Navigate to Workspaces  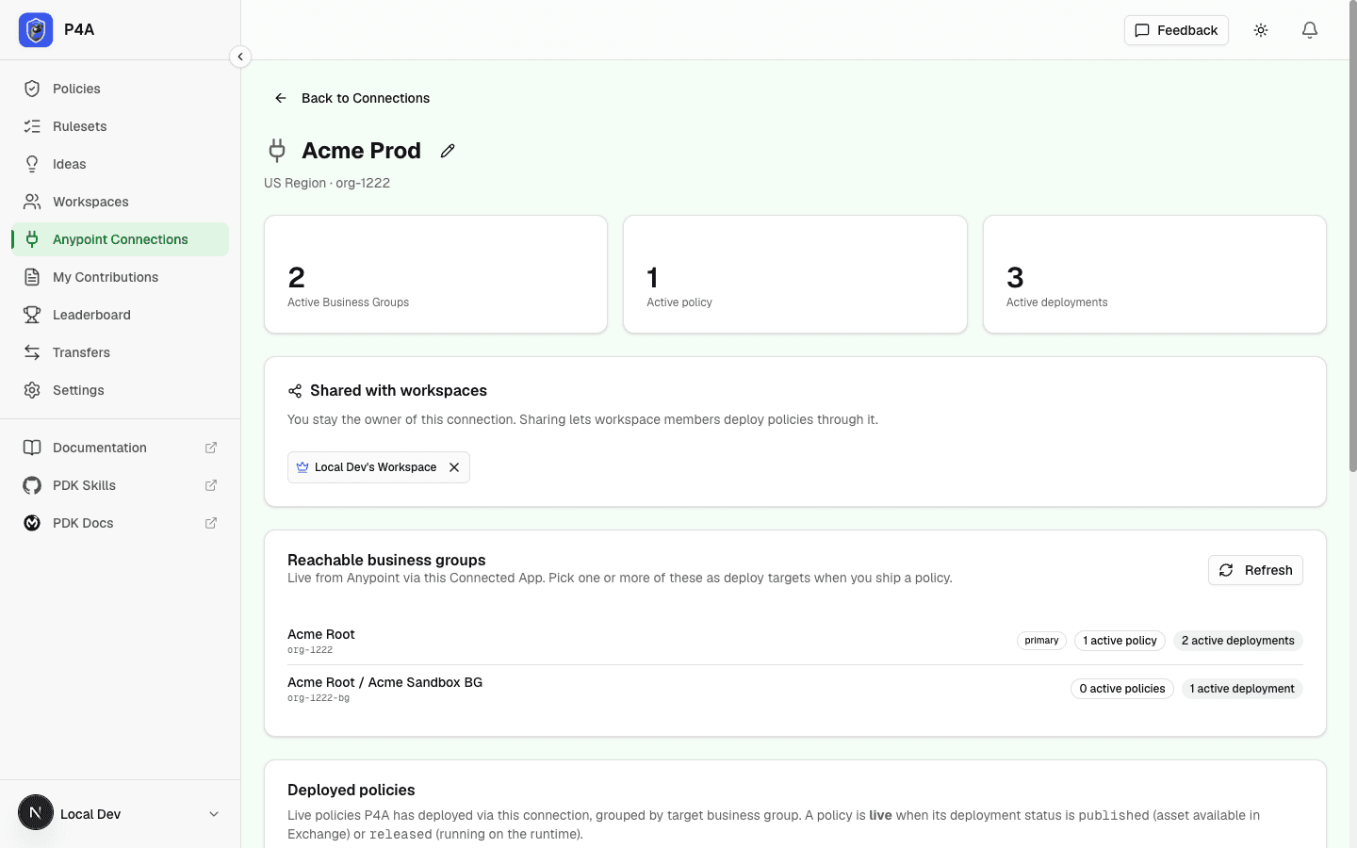(121, 202)
